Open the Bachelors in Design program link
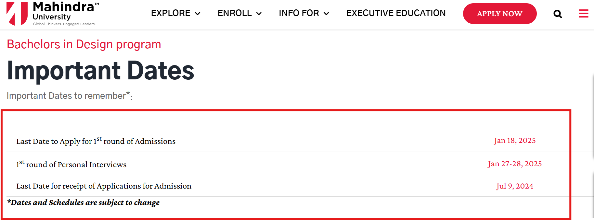 (84, 44)
